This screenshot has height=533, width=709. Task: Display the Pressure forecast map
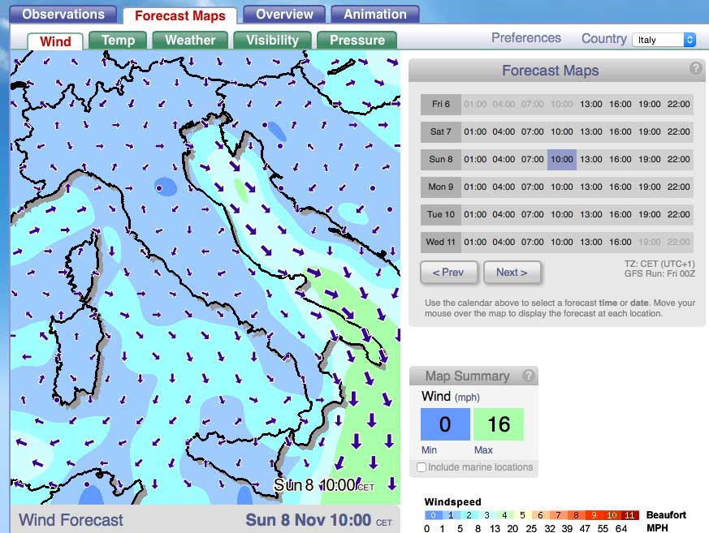[357, 39]
